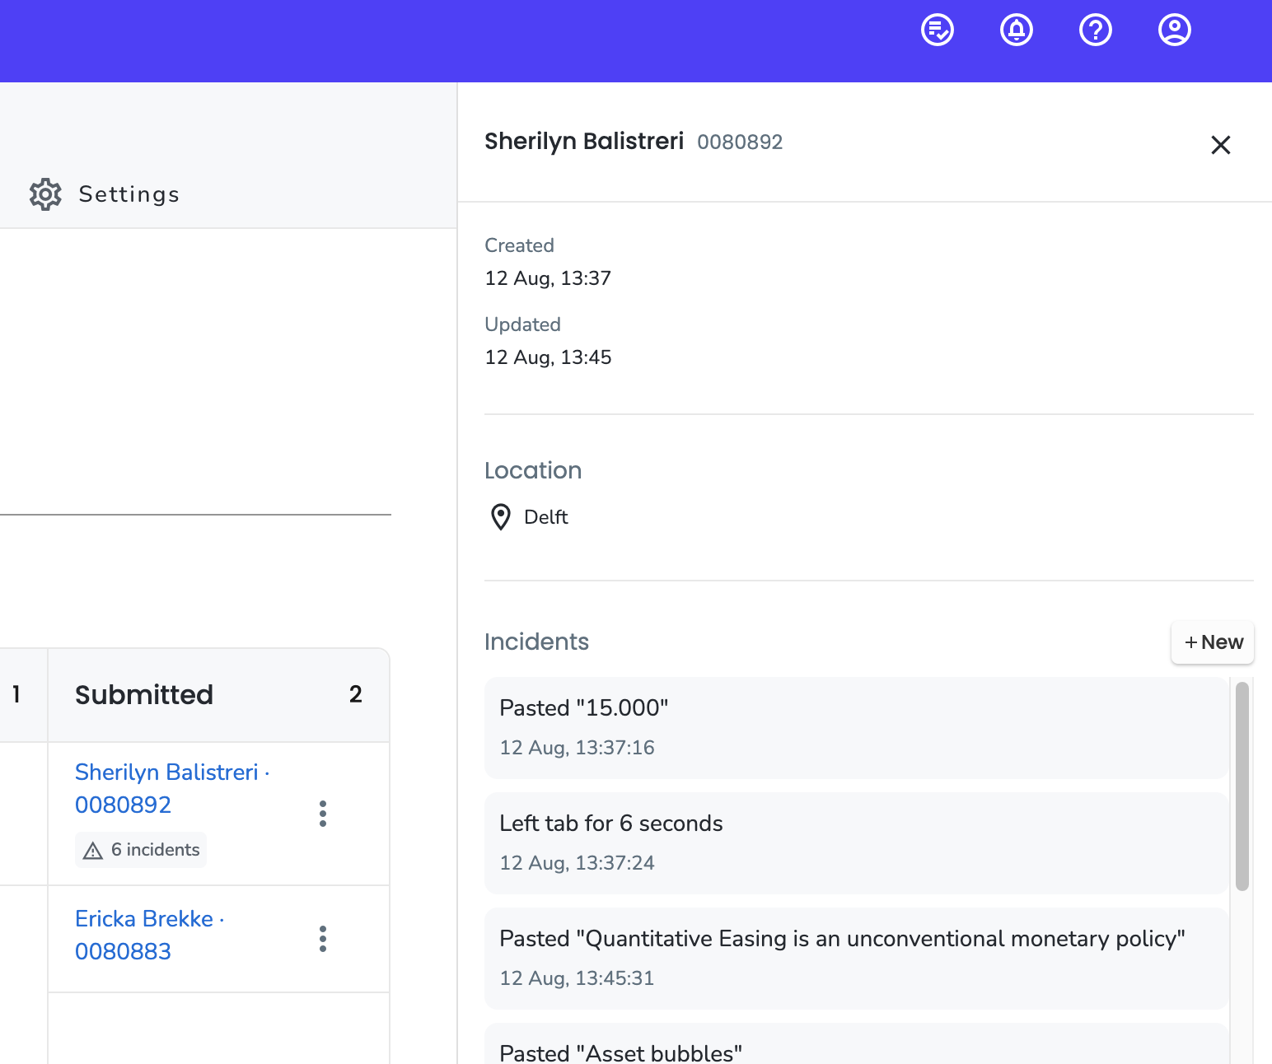The height and width of the screenshot is (1064, 1272).
Task: Open Sherilyn Balistreri 0080892 link
Action: [172, 788]
